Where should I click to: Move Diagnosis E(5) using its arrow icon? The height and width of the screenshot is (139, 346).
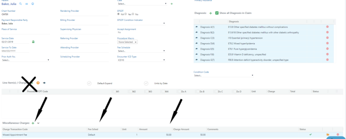(x=197, y=49)
